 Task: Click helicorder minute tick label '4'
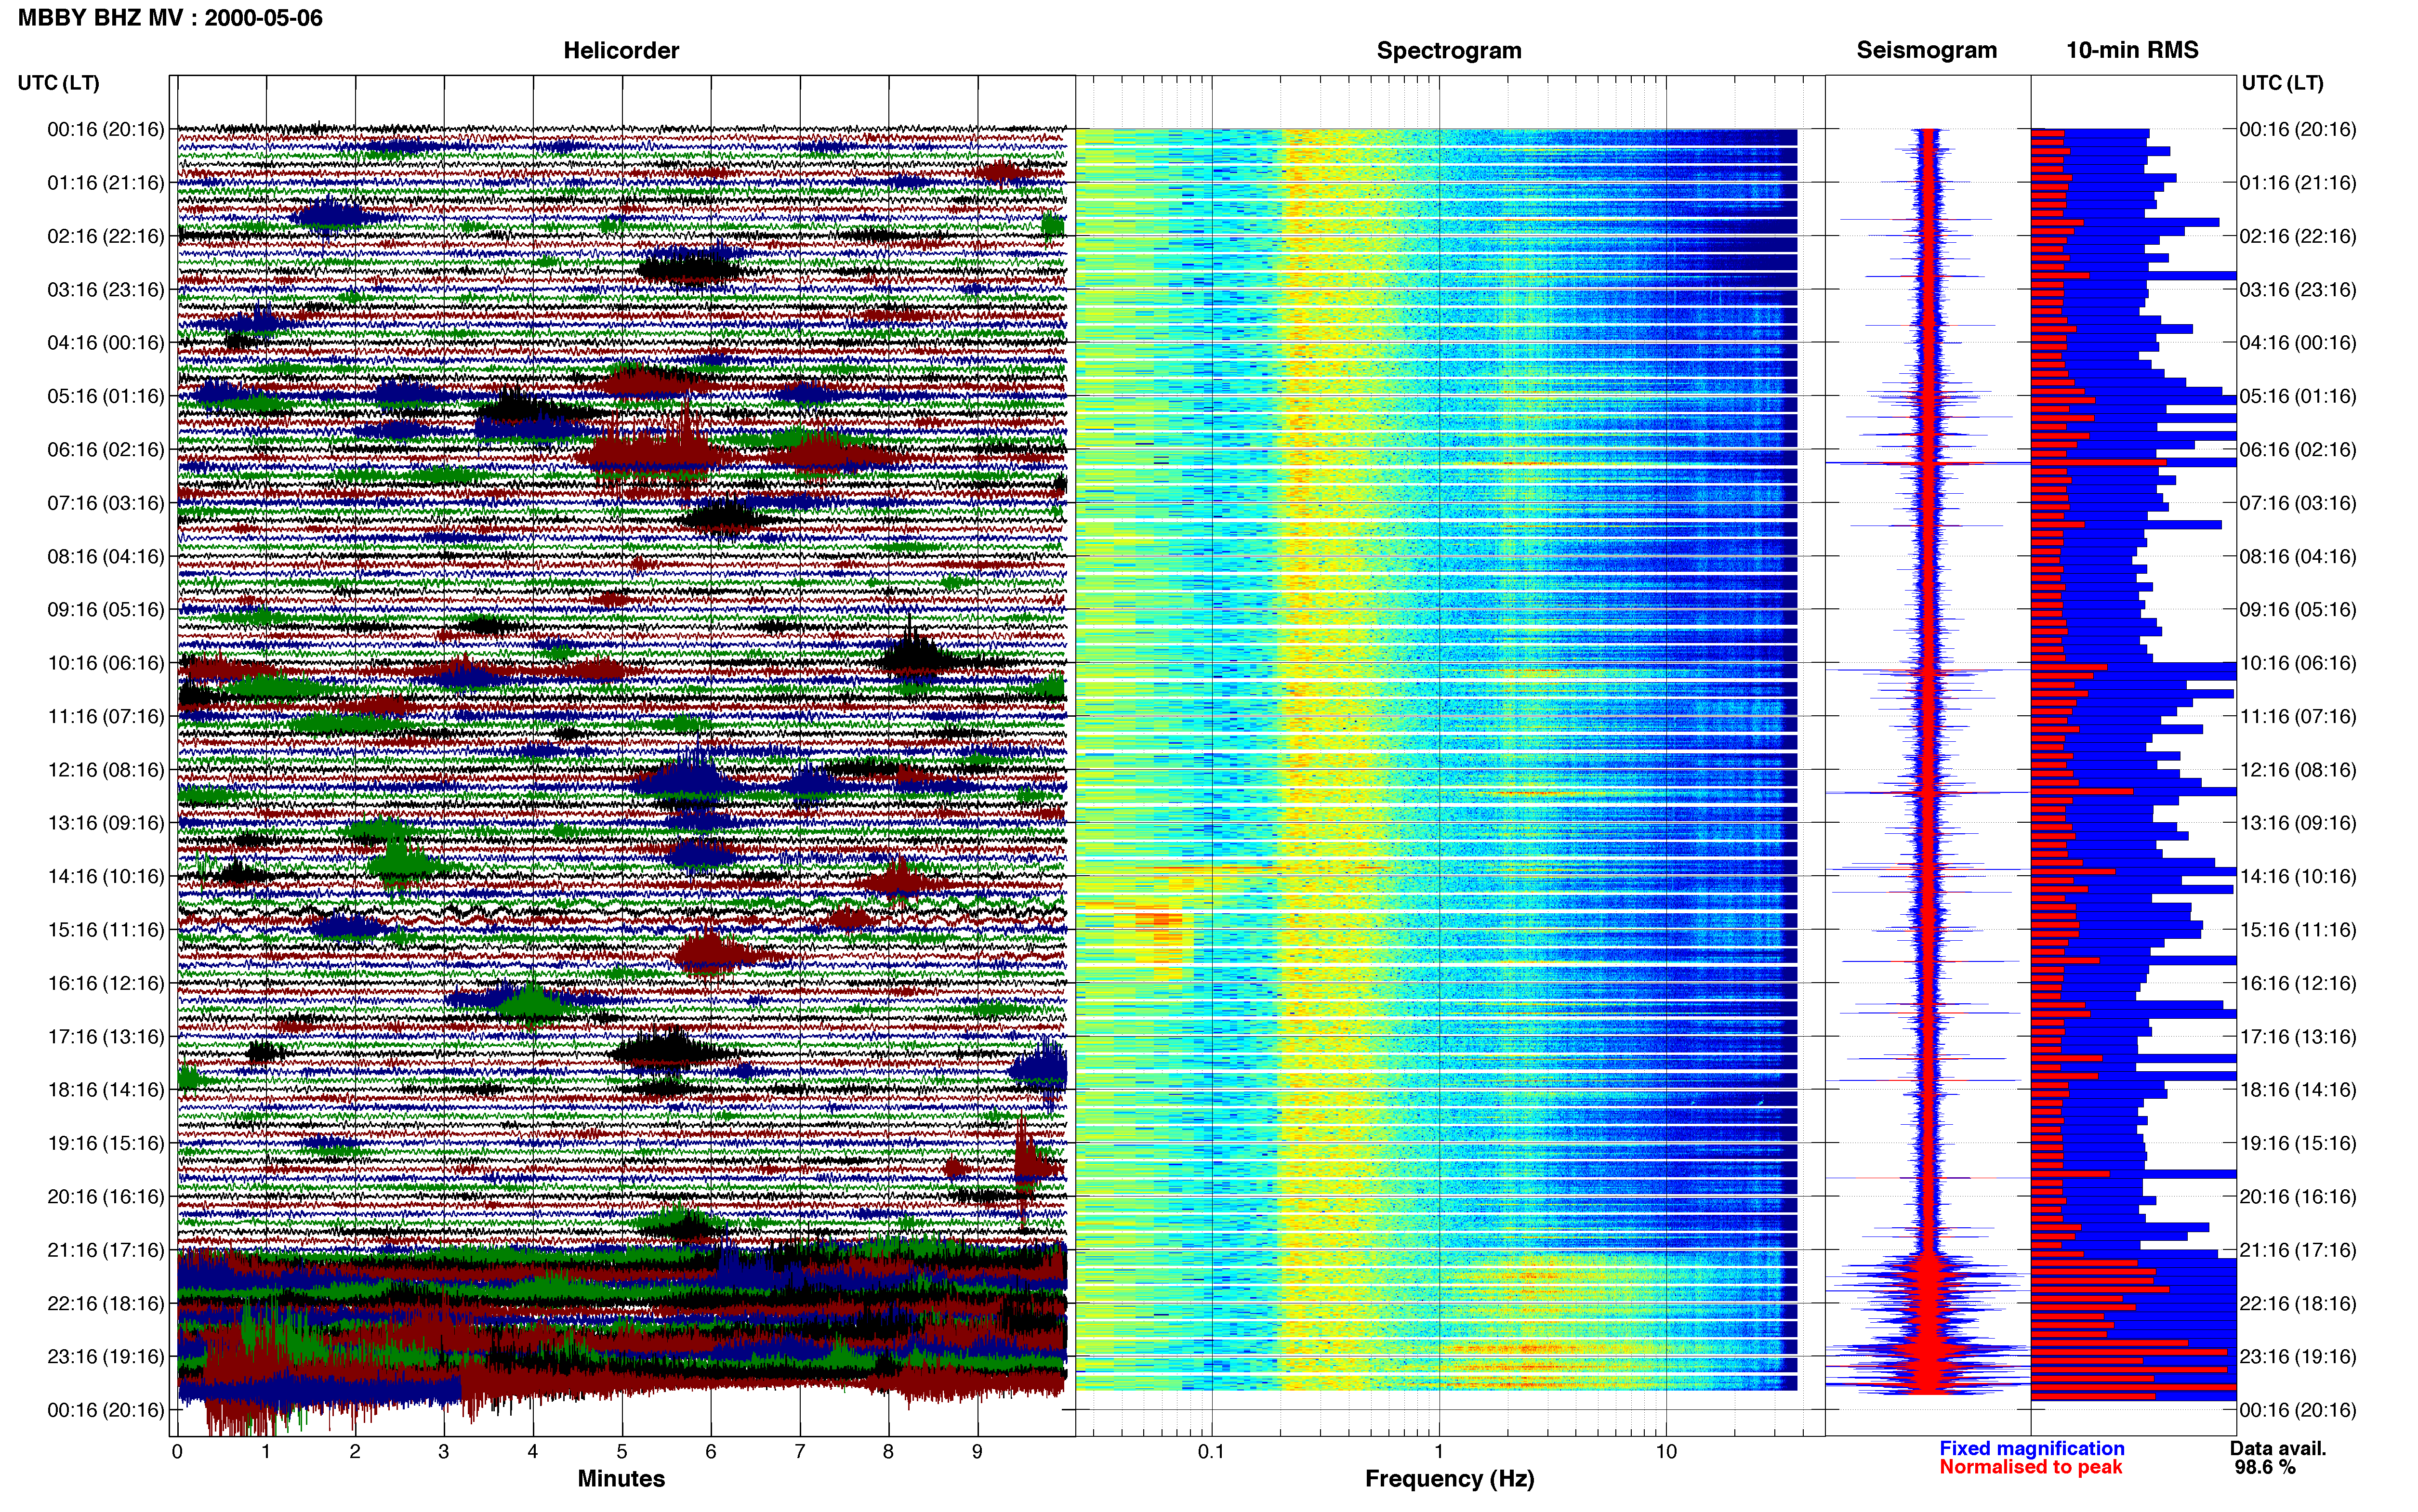pyautogui.click(x=533, y=1452)
